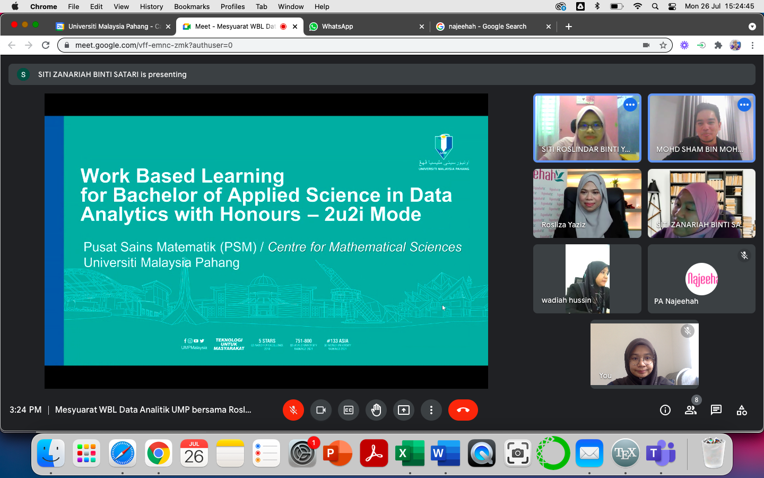Show everyone participants panel
This screenshot has width=764, height=478.
click(x=691, y=410)
